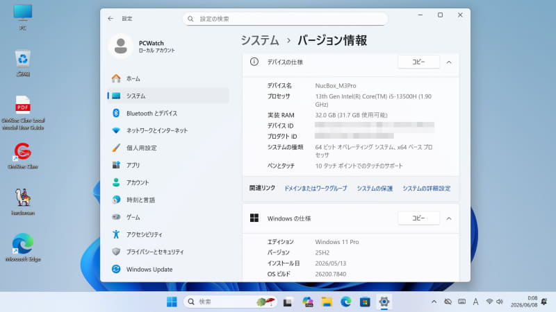556x312 pixels.
Task: Open Edge browser on the taskbar
Action: [x=345, y=302]
